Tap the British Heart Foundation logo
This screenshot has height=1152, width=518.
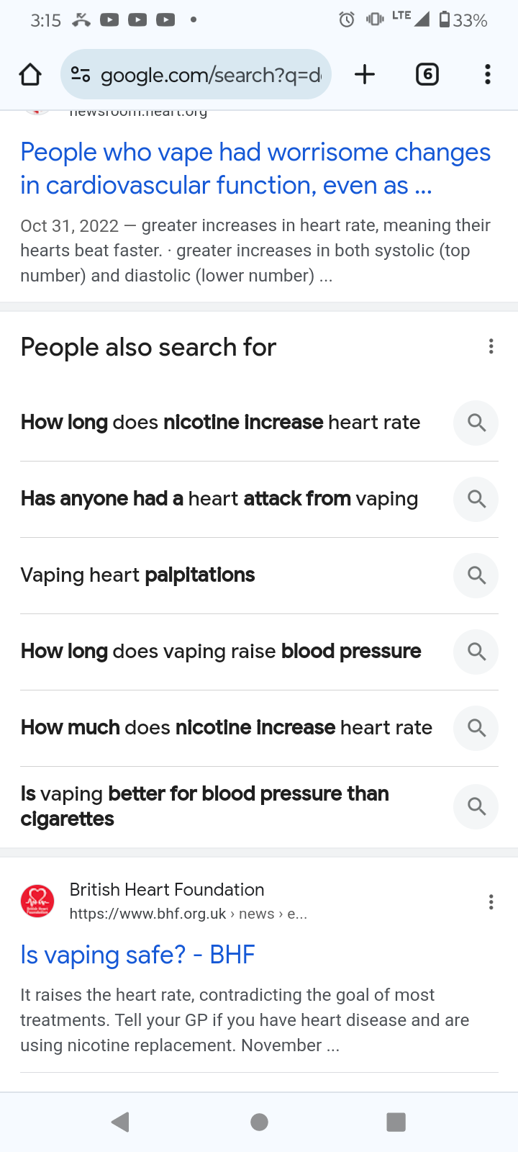click(x=37, y=901)
